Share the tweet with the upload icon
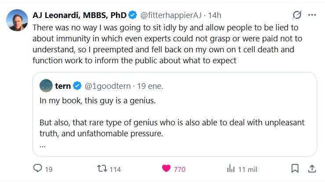Viewport: 325px width, 182px height. point(311,169)
